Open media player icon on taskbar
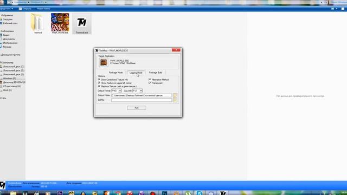Viewport: 347px width, 195px height. pyautogui.click(x=48, y=193)
